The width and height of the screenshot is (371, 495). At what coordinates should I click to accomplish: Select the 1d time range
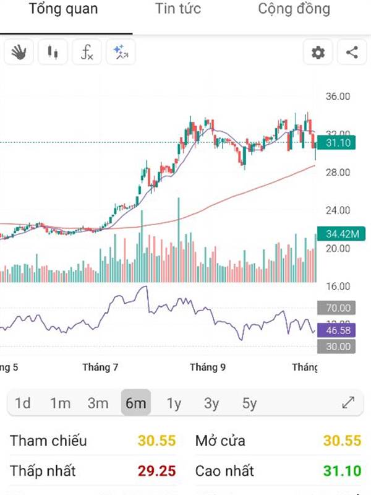[x=23, y=403]
